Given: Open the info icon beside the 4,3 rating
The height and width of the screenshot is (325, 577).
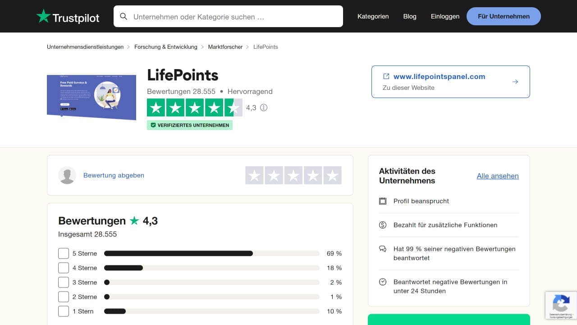Looking at the screenshot, I should (264, 108).
